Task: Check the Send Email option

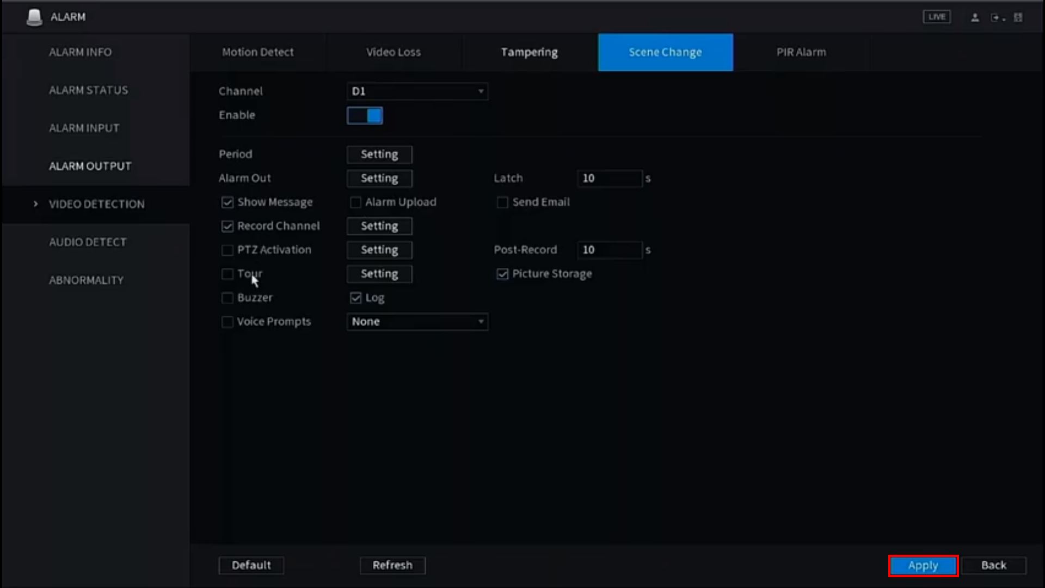Action: pyautogui.click(x=502, y=203)
